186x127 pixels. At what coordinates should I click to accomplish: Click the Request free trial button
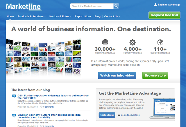pos(164,15)
